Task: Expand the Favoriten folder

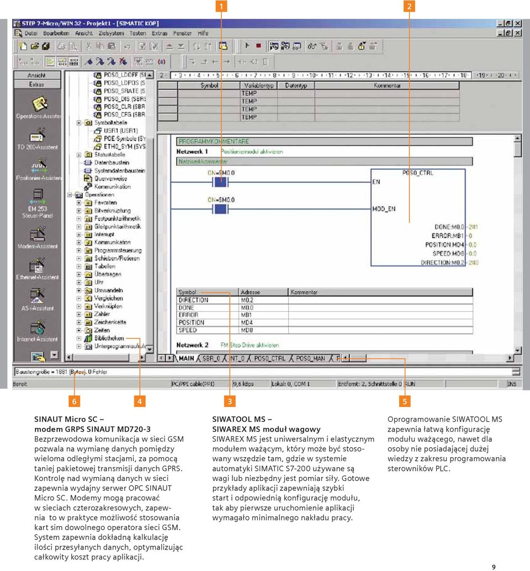Action: pyautogui.click(x=78, y=202)
